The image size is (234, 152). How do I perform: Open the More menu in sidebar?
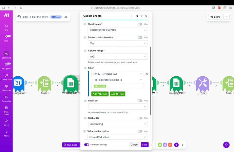click(x=6, y=133)
